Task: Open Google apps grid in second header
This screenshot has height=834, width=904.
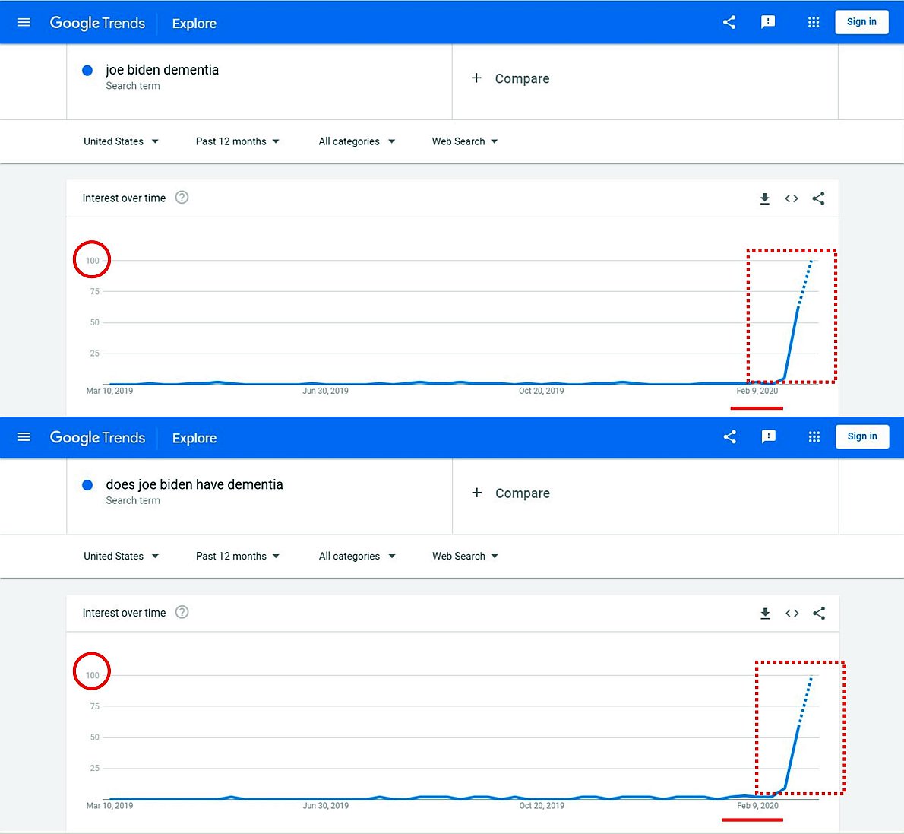Action: pyautogui.click(x=814, y=437)
